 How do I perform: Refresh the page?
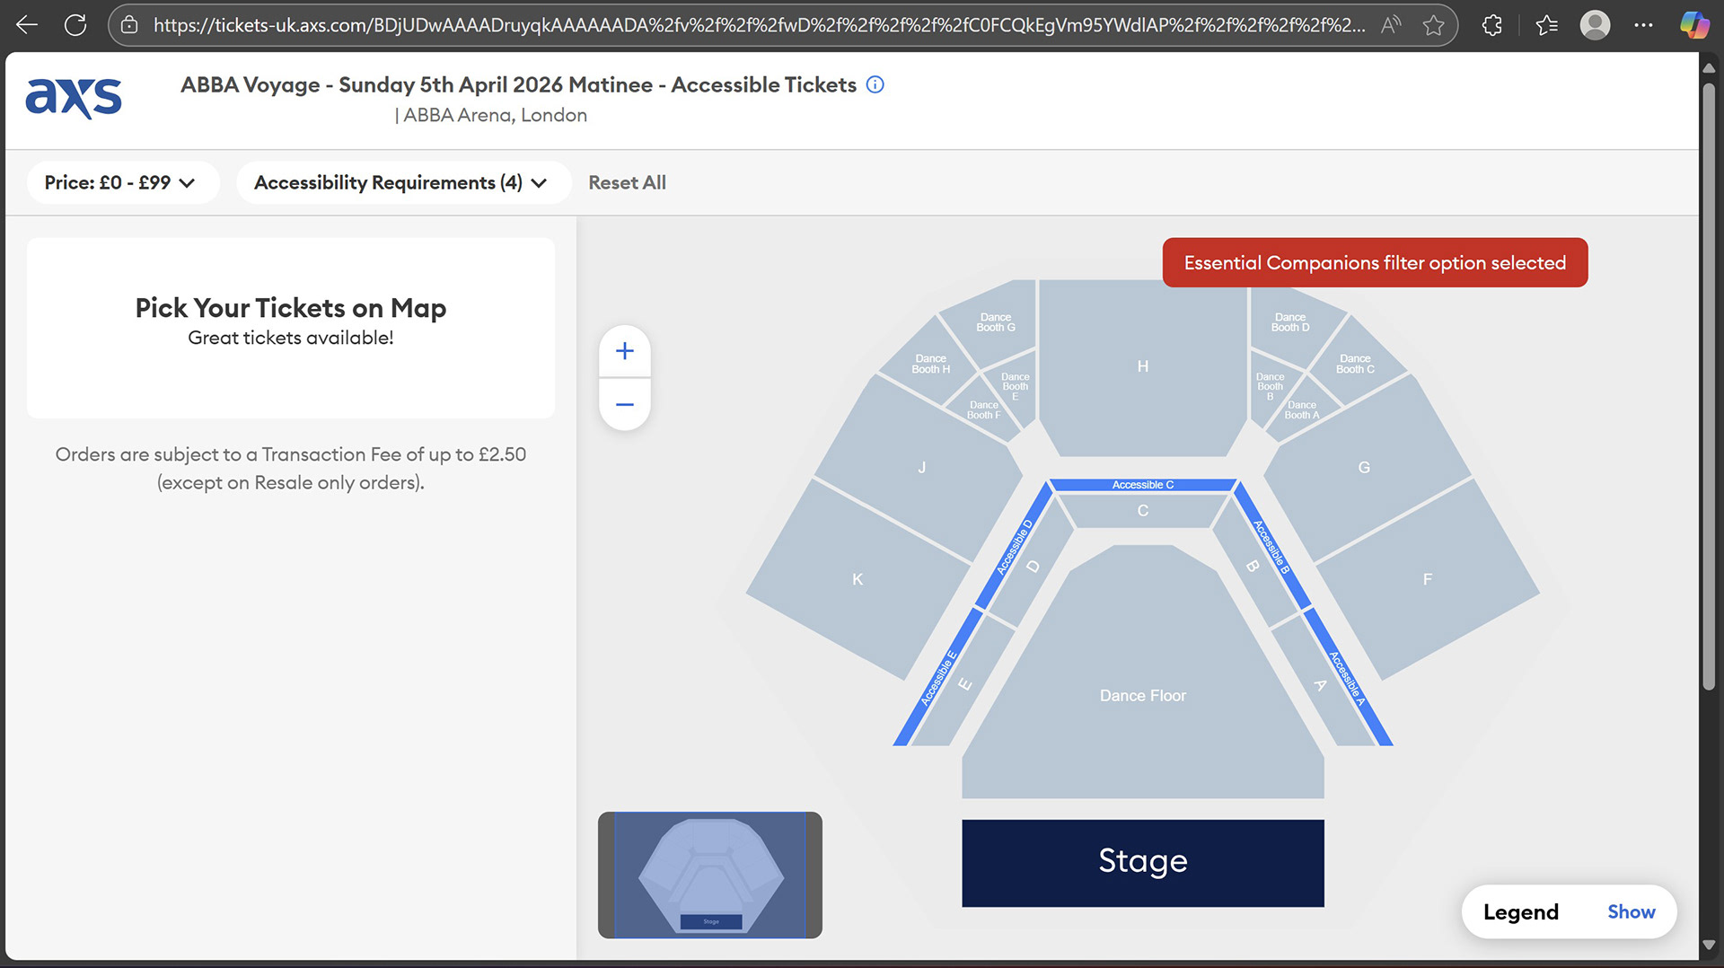pyautogui.click(x=75, y=25)
